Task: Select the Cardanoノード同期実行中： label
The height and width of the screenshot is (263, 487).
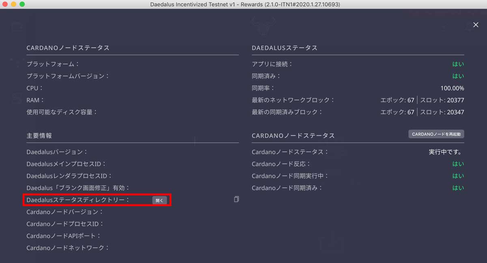Action: (290, 176)
